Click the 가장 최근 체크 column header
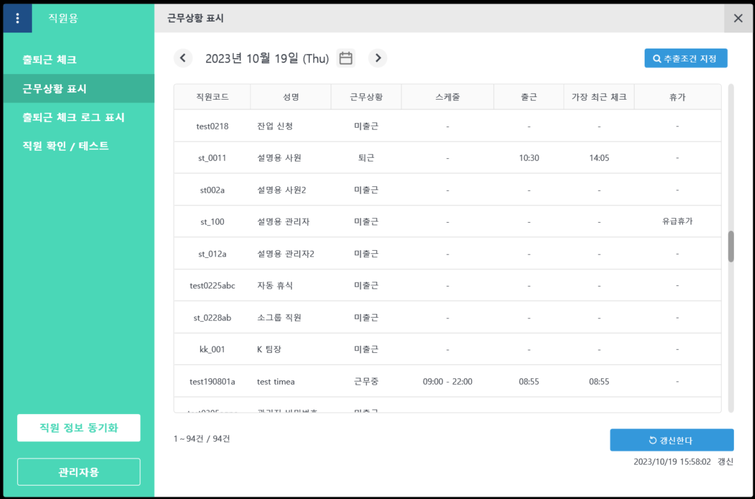755x499 pixels. [599, 97]
